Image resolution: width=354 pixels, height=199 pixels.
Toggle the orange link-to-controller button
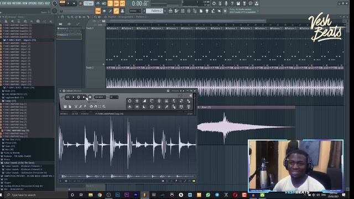116,11
